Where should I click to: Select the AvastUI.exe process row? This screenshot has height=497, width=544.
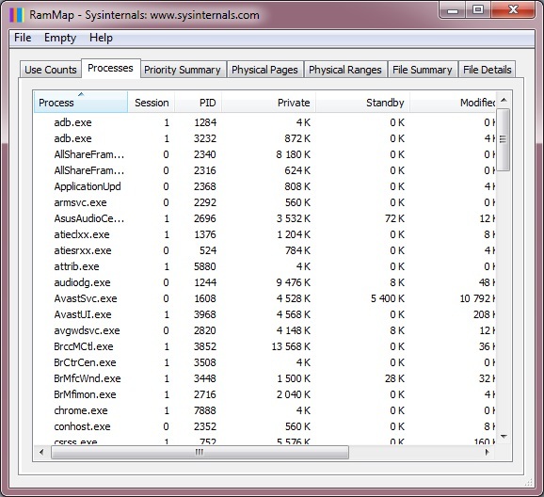(265, 314)
